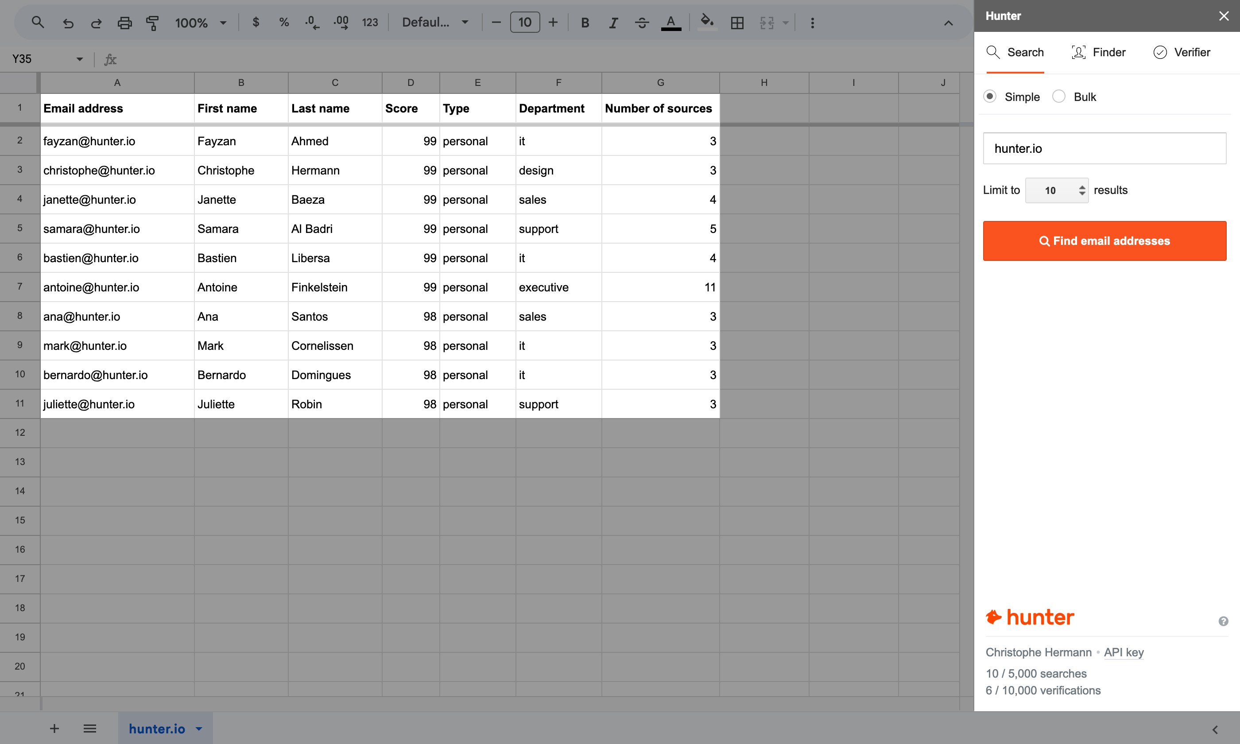Click the font size field
1240x744 pixels.
click(525, 23)
